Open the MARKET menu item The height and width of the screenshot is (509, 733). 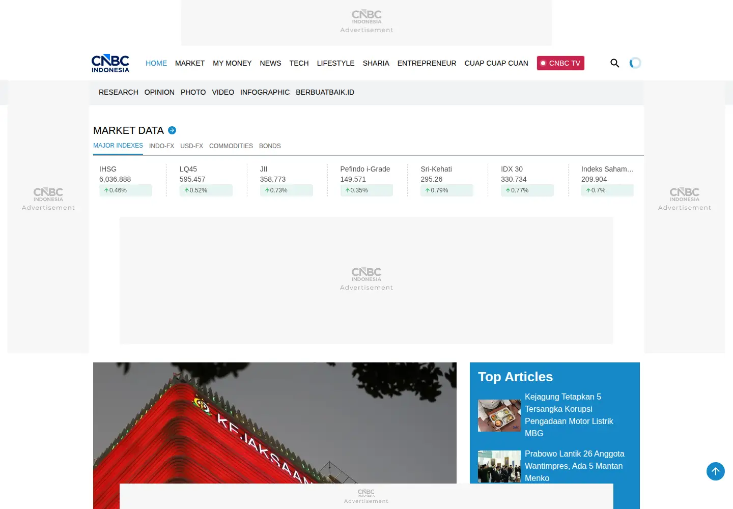click(x=190, y=63)
